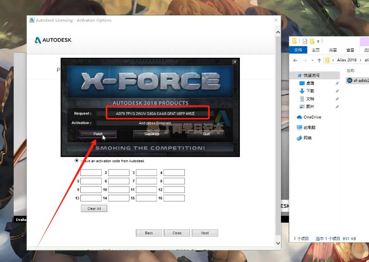This screenshot has height=262, width=369.
Task: Click activation code box number 2
Action: [119, 173]
